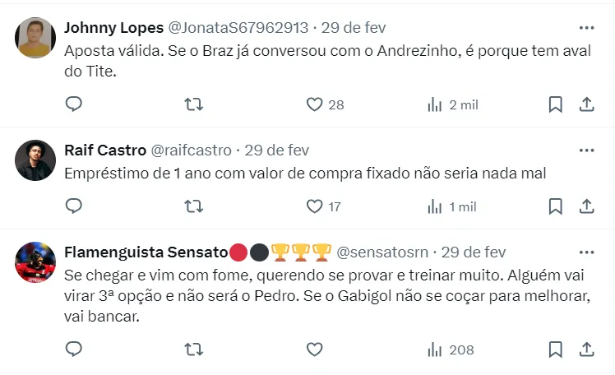View analytics on Johnny Lopes's tweet
Screen dimensions: 615x375
435,104
